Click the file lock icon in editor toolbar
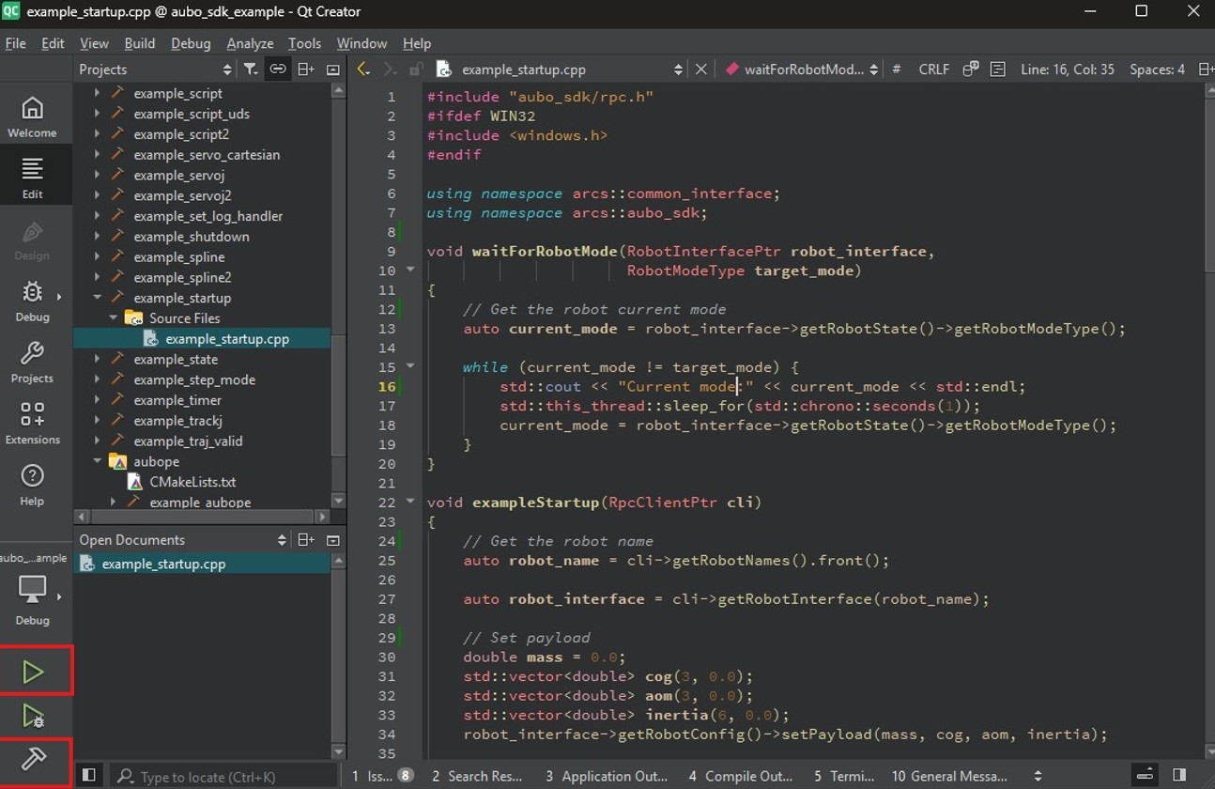This screenshot has height=789, width=1215. (x=415, y=70)
